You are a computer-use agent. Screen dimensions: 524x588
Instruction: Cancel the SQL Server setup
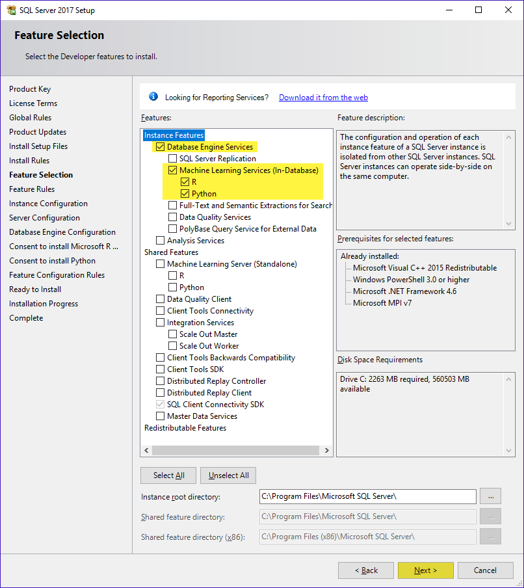click(x=485, y=570)
